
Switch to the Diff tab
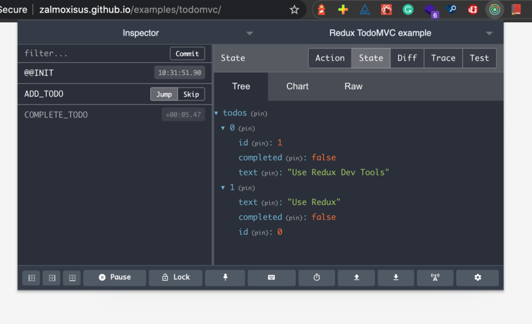(x=407, y=58)
